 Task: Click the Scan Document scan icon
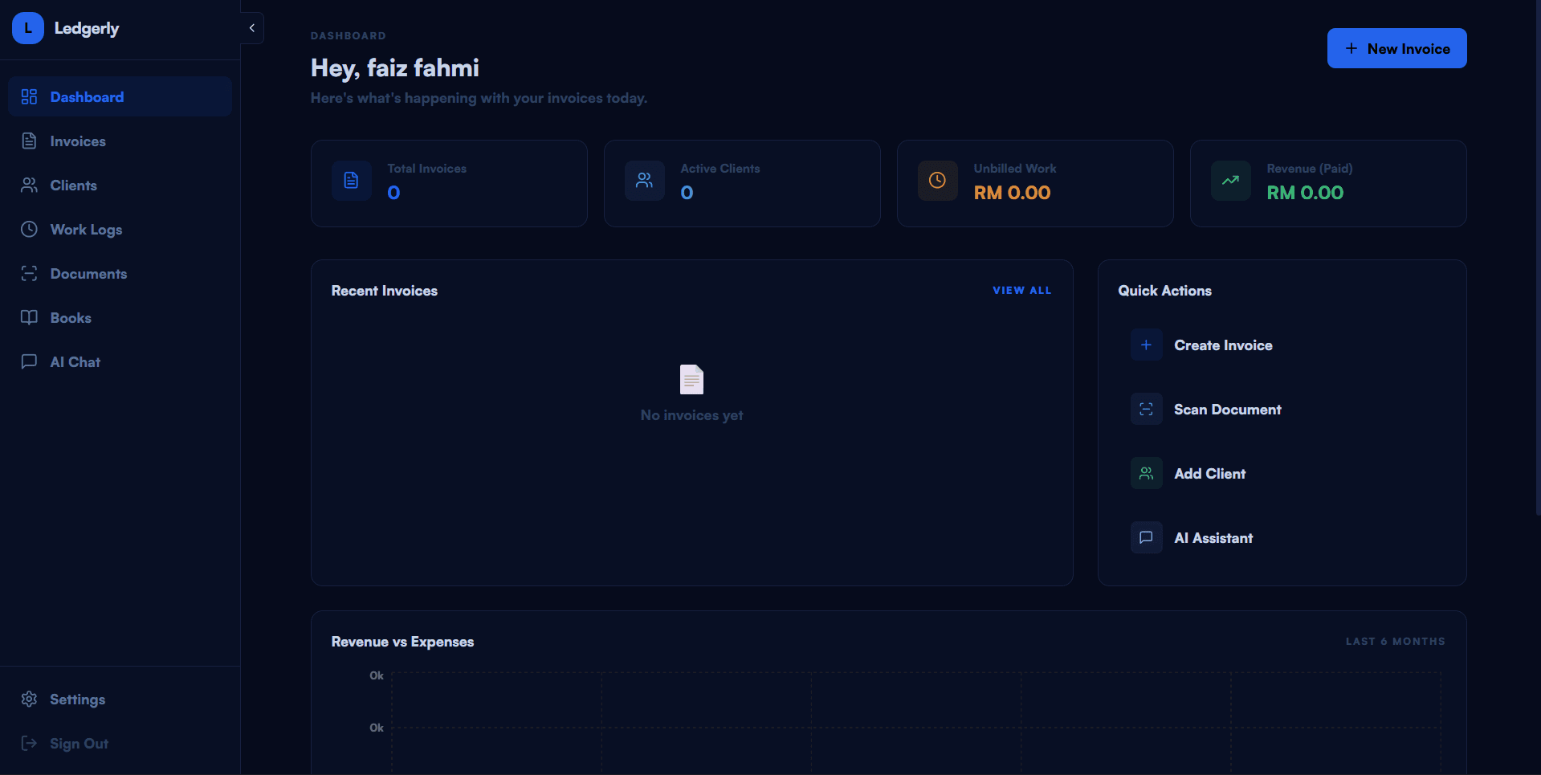1147,409
